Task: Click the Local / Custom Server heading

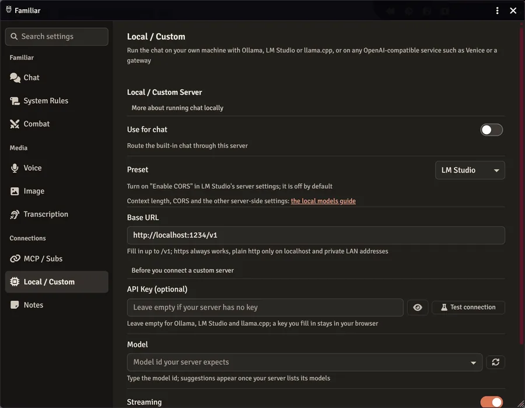Action: [164, 92]
